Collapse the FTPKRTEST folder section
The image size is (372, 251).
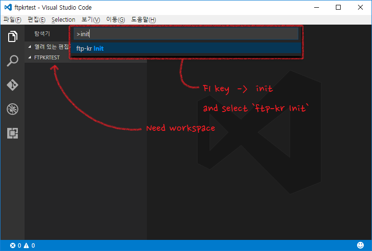click(x=30, y=57)
